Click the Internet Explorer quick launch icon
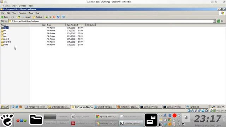This screenshot has height=127, width=226. click(x=17, y=107)
